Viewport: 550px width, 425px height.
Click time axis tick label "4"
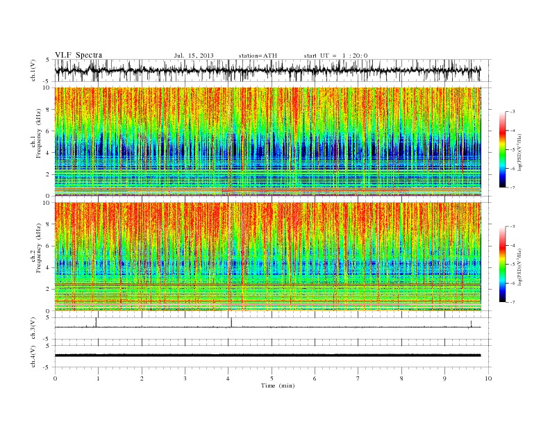click(228, 378)
